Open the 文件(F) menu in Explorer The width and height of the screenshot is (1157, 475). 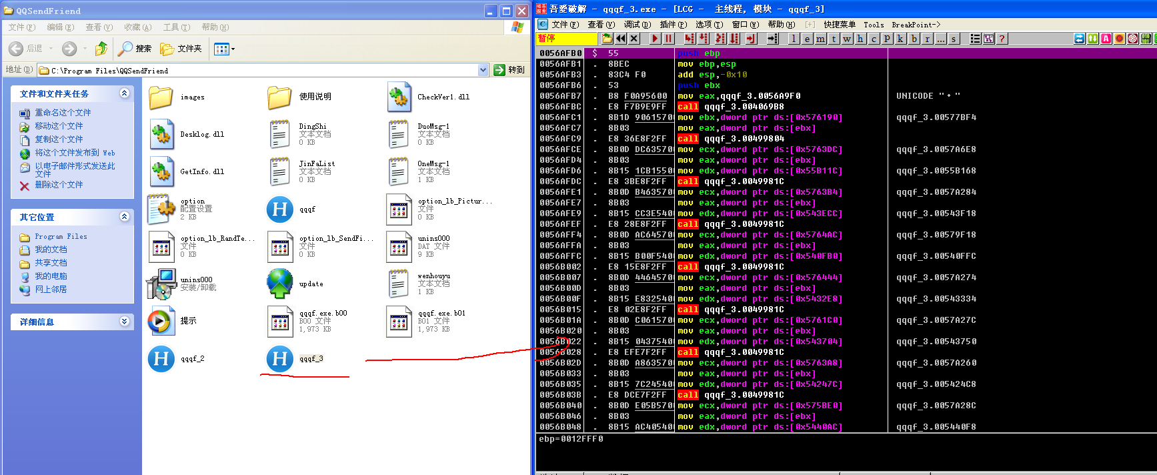click(22, 27)
